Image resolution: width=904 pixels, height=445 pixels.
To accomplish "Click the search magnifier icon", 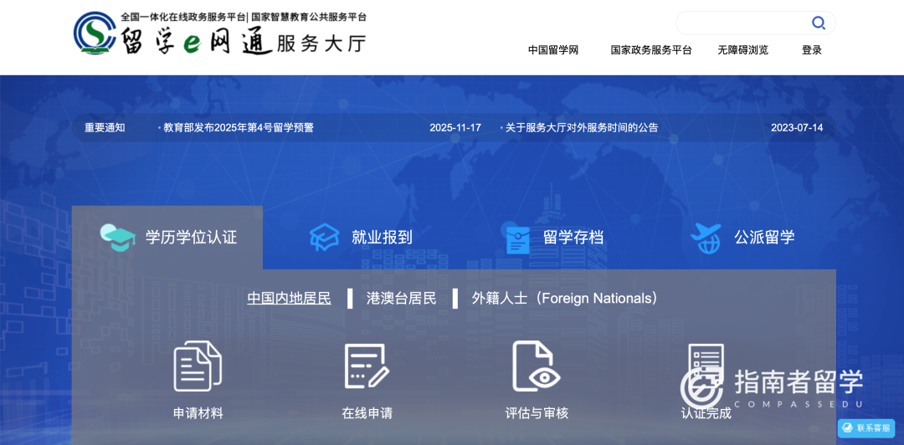I will (x=818, y=23).
